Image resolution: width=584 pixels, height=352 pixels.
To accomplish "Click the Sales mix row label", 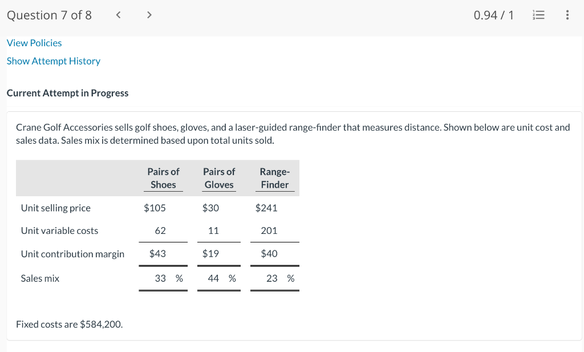I will [40, 278].
